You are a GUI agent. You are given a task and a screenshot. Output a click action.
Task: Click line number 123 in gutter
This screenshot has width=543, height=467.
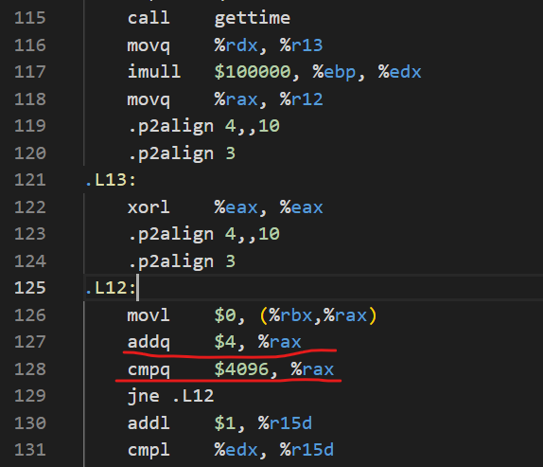[x=30, y=234]
